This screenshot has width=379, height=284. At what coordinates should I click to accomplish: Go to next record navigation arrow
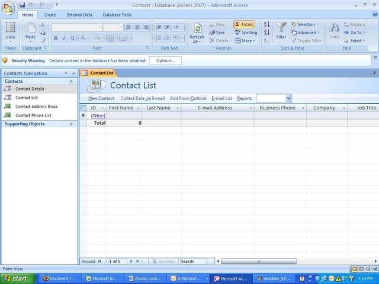(131, 262)
